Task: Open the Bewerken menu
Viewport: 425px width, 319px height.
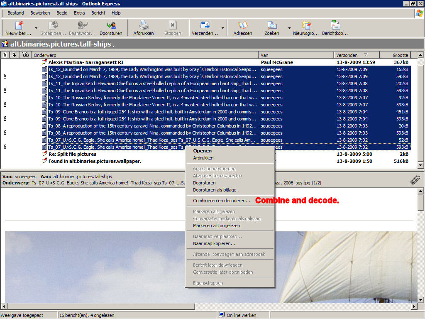Action: (x=40, y=13)
